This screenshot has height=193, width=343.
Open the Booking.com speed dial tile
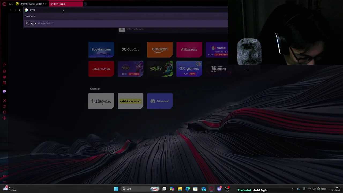pyautogui.click(x=101, y=50)
